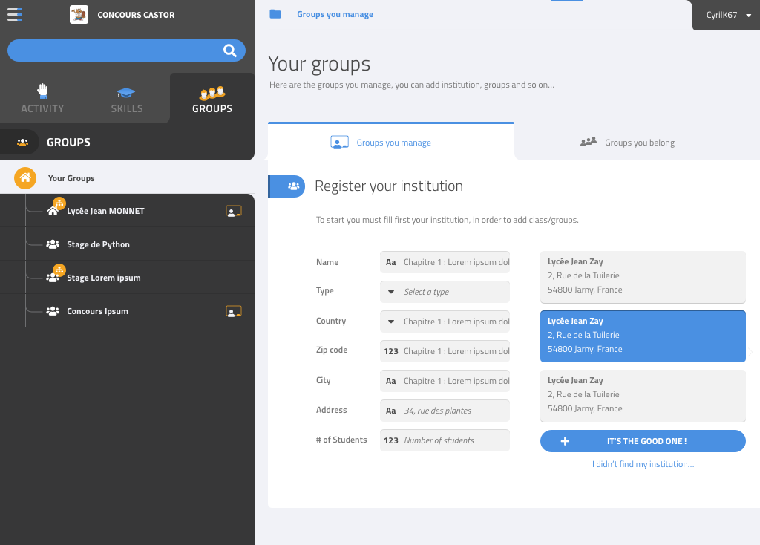This screenshot has height=545, width=760.
Task: Click the Address input field
Action: (x=445, y=411)
